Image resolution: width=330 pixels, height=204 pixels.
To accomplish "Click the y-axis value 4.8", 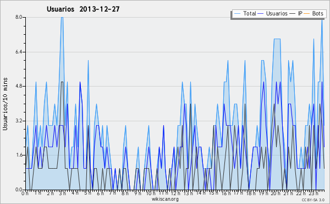I will pos(19,86).
